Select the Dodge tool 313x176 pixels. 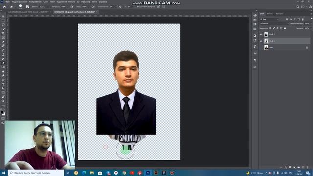tap(3, 76)
